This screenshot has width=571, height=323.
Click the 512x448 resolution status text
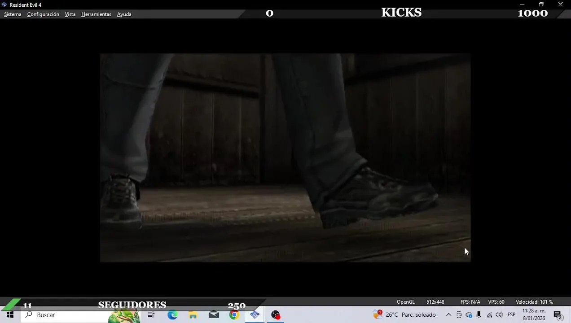(x=435, y=302)
